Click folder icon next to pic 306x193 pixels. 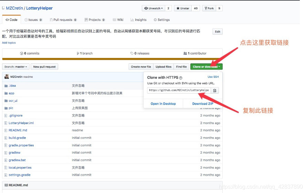pos(6,108)
